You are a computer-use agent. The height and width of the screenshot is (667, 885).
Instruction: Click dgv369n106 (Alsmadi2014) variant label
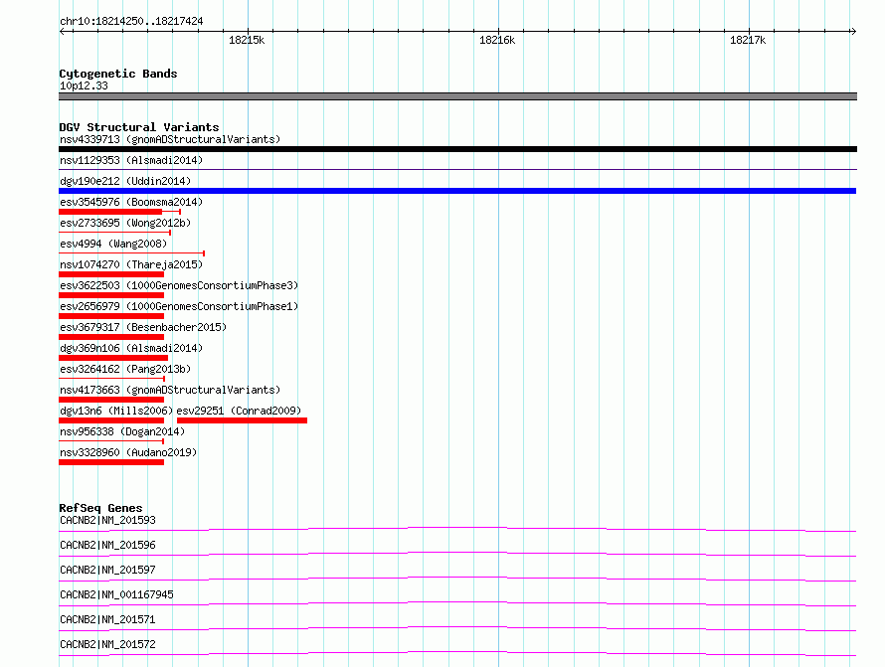tap(131, 348)
